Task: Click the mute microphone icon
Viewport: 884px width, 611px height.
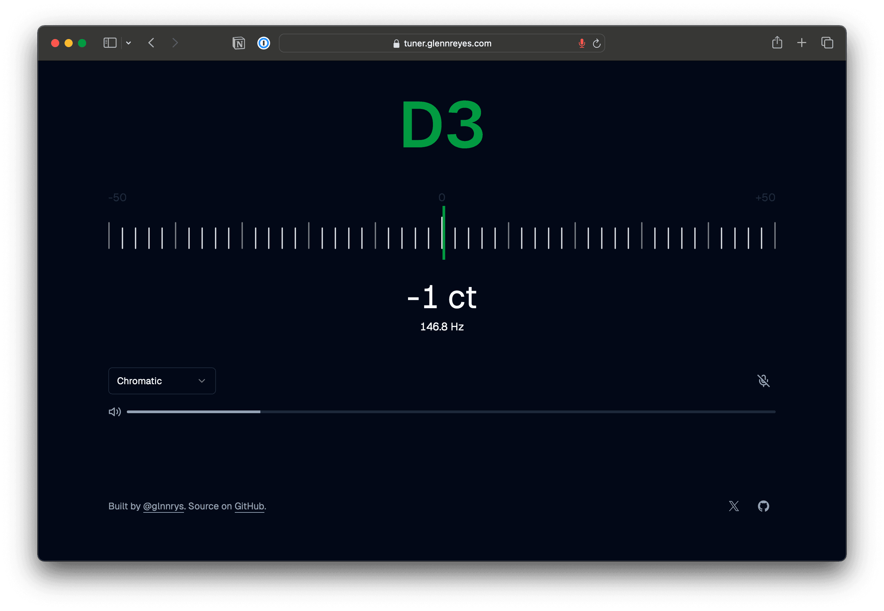Action: 764,381
